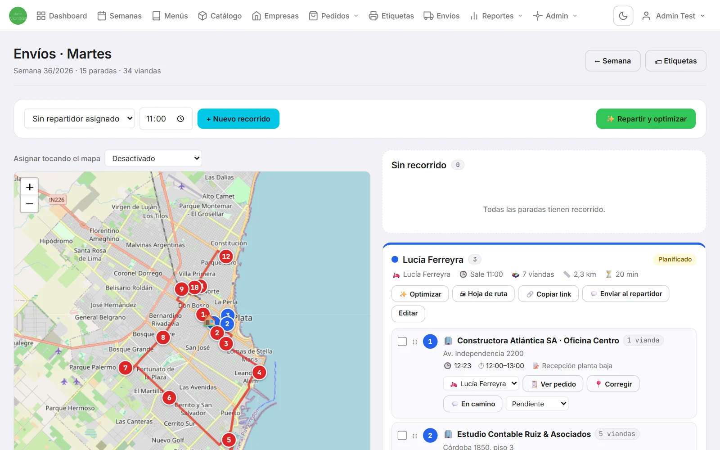
Task: Expand the Pedidos menu
Action: coord(333,16)
